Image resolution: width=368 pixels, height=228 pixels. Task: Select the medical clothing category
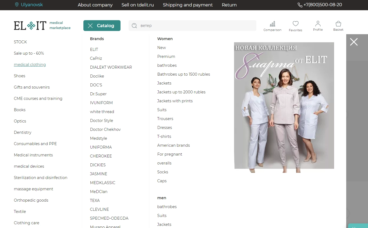pyautogui.click(x=30, y=65)
